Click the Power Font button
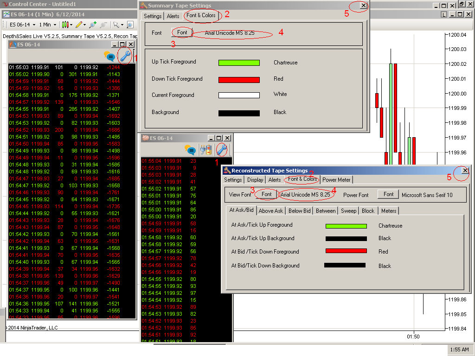The height and width of the screenshot is (356, 475). [x=388, y=195]
